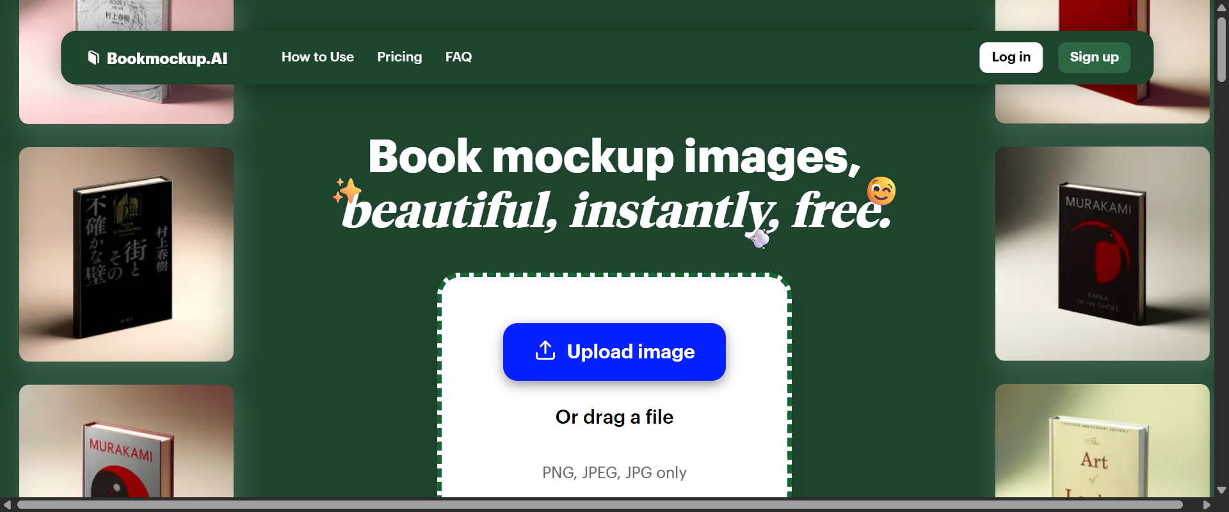Click the scroll right arrow
Screen dimensions: 1229x512
1207,505
